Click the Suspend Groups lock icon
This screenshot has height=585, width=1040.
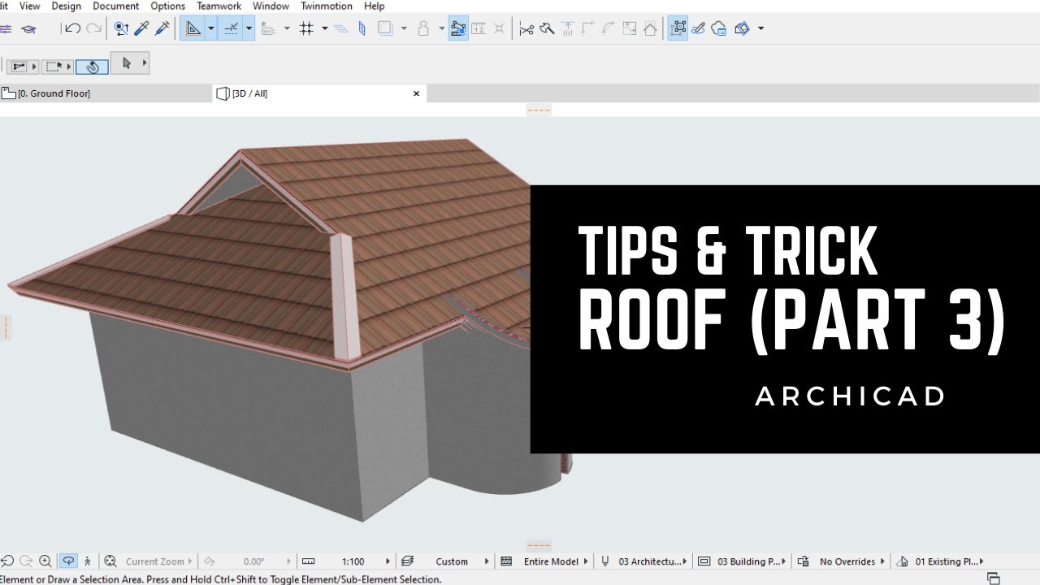tap(422, 28)
